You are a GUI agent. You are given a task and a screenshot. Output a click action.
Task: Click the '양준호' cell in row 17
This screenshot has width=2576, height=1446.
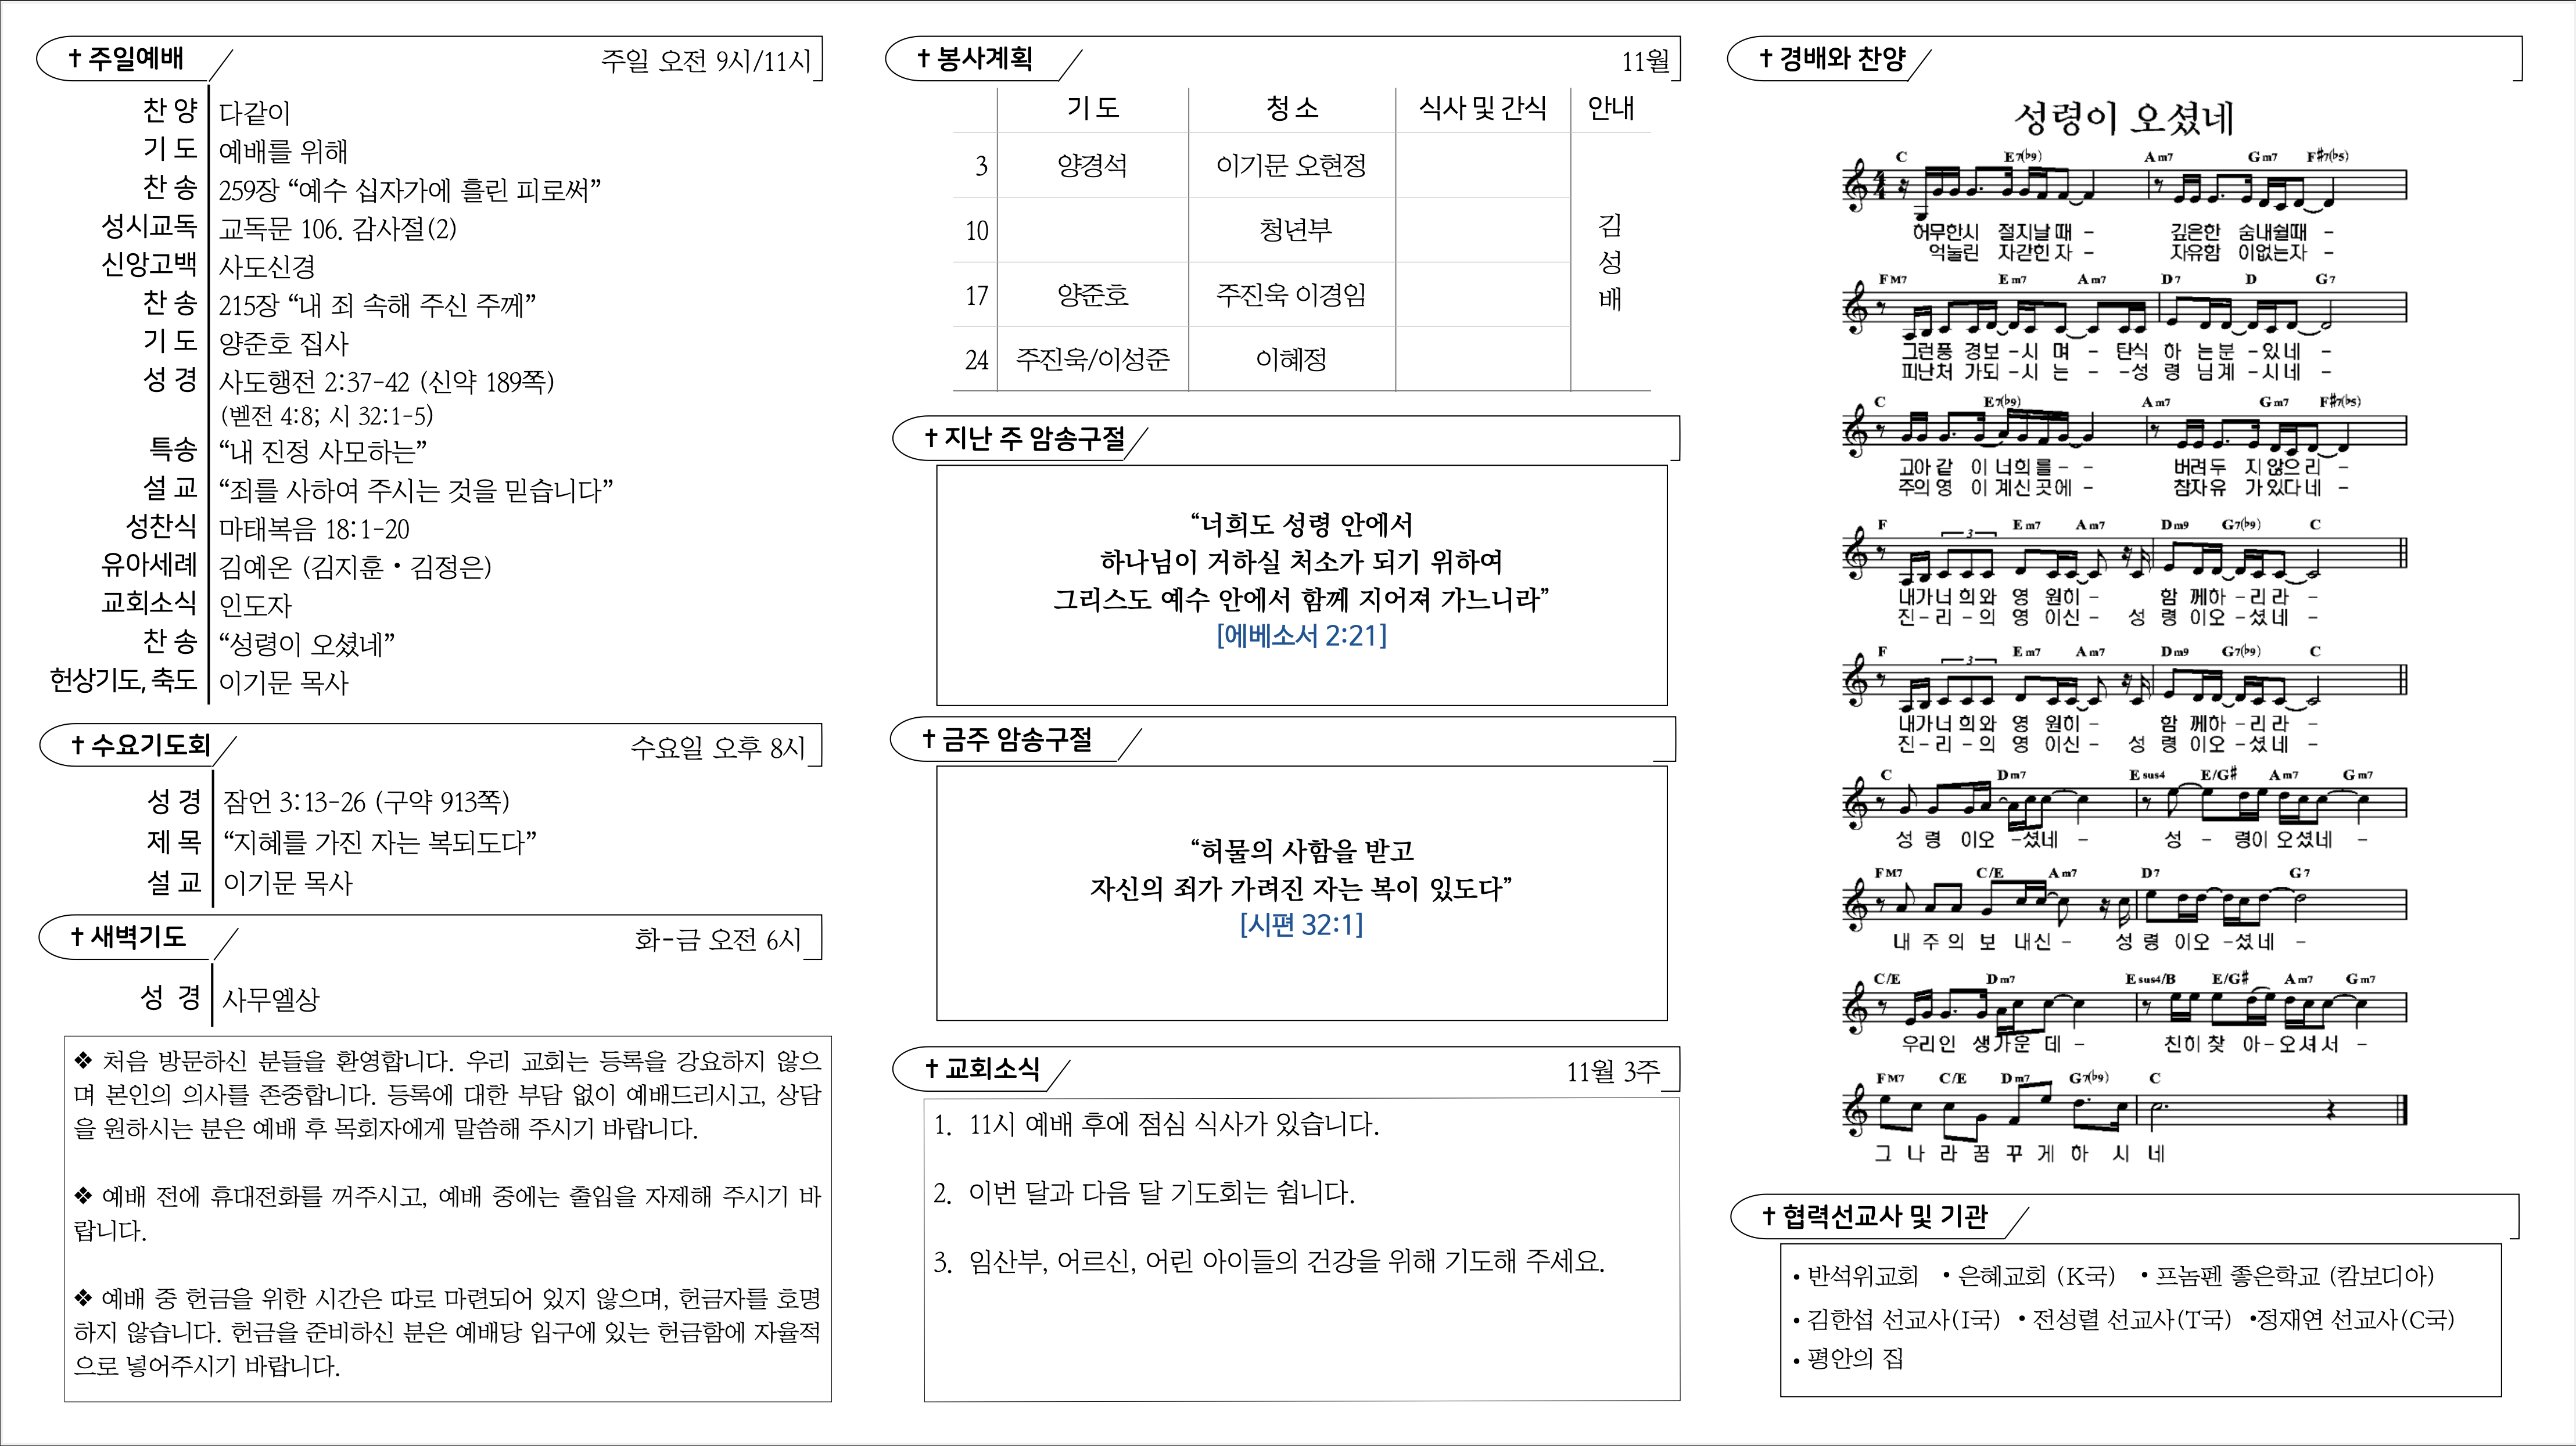[1092, 295]
